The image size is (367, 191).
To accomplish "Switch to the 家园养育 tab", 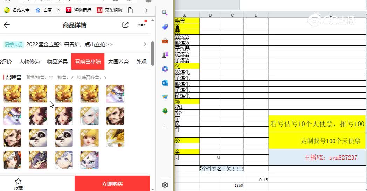I will pos(118,62).
